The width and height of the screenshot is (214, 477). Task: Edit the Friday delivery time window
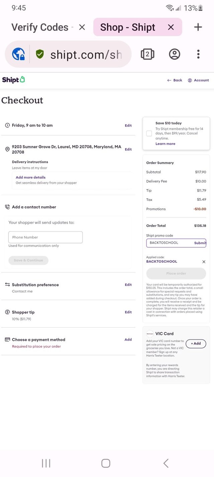coord(128,125)
